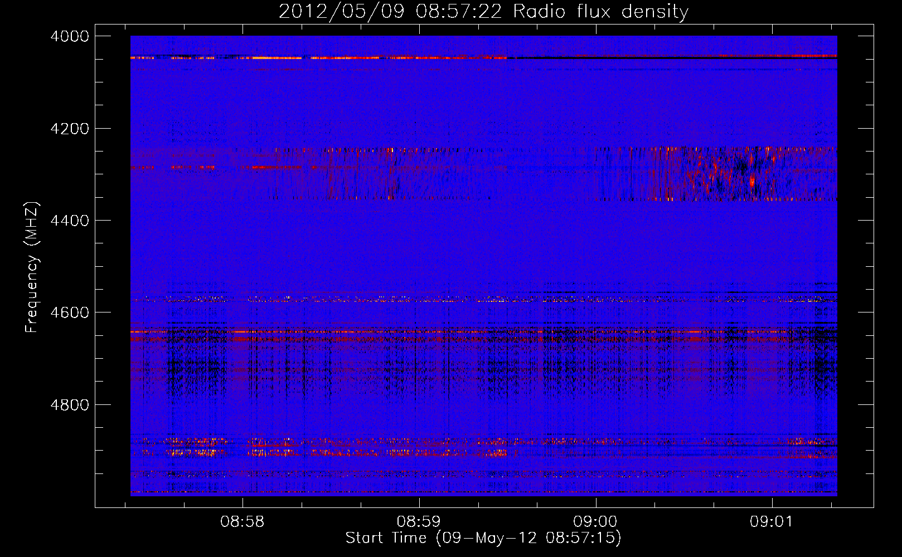Click the "Start Time (09-May-12 08:57:15)" label
902x557 pixels.
(x=483, y=538)
